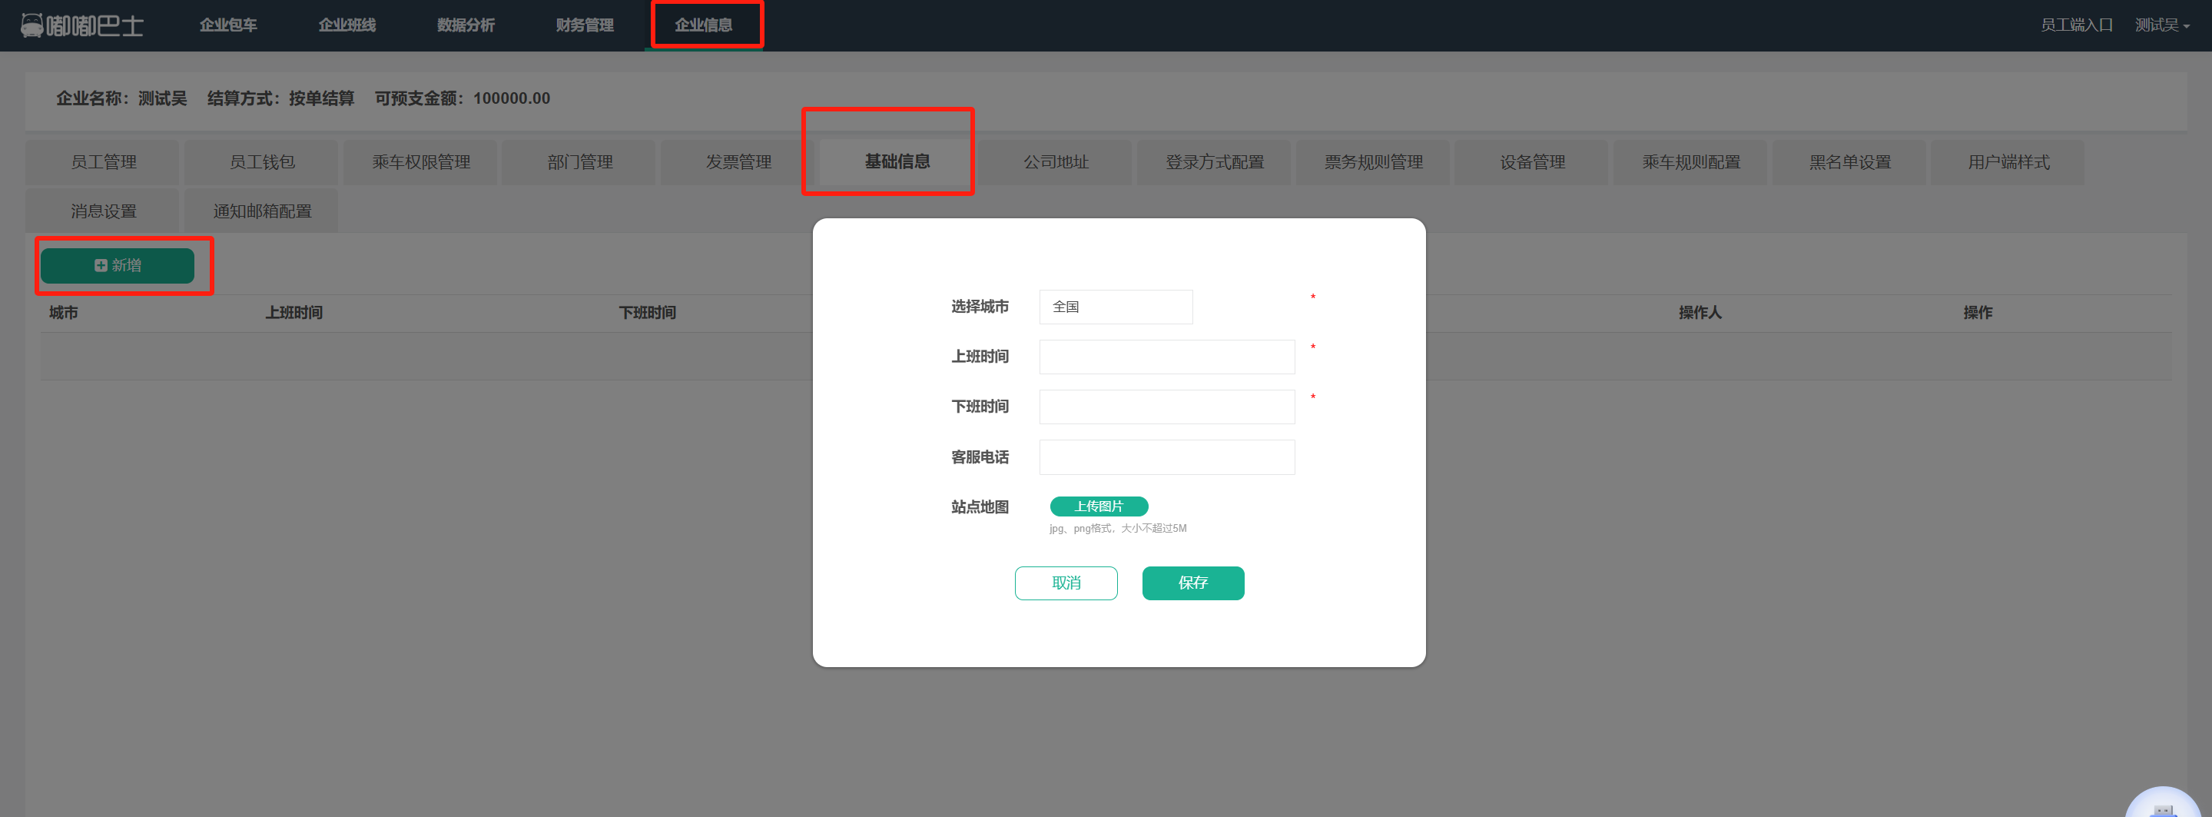This screenshot has width=2212, height=817.
Task: Switch to the 发票管理 tab
Action: 738,161
